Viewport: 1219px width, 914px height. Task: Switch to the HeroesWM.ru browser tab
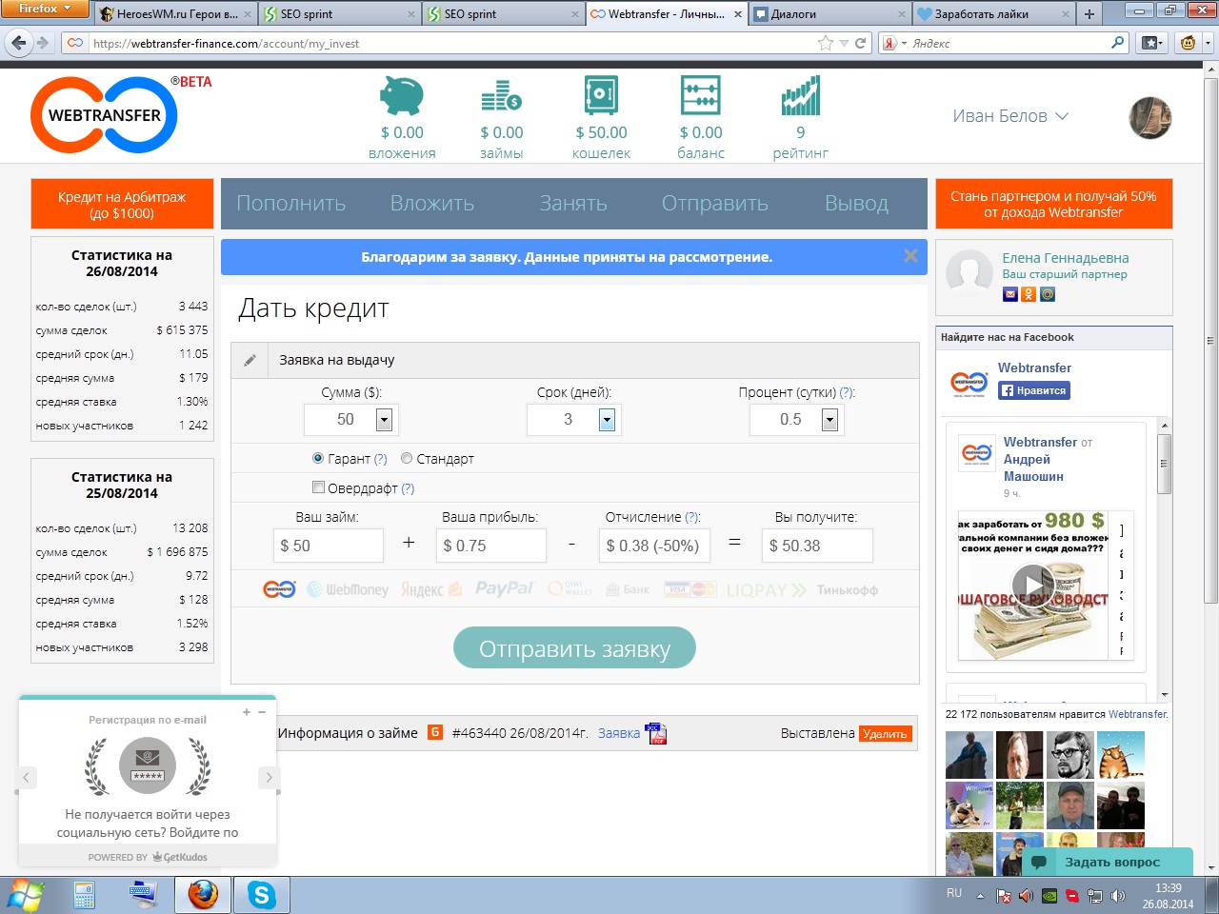tap(175, 14)
